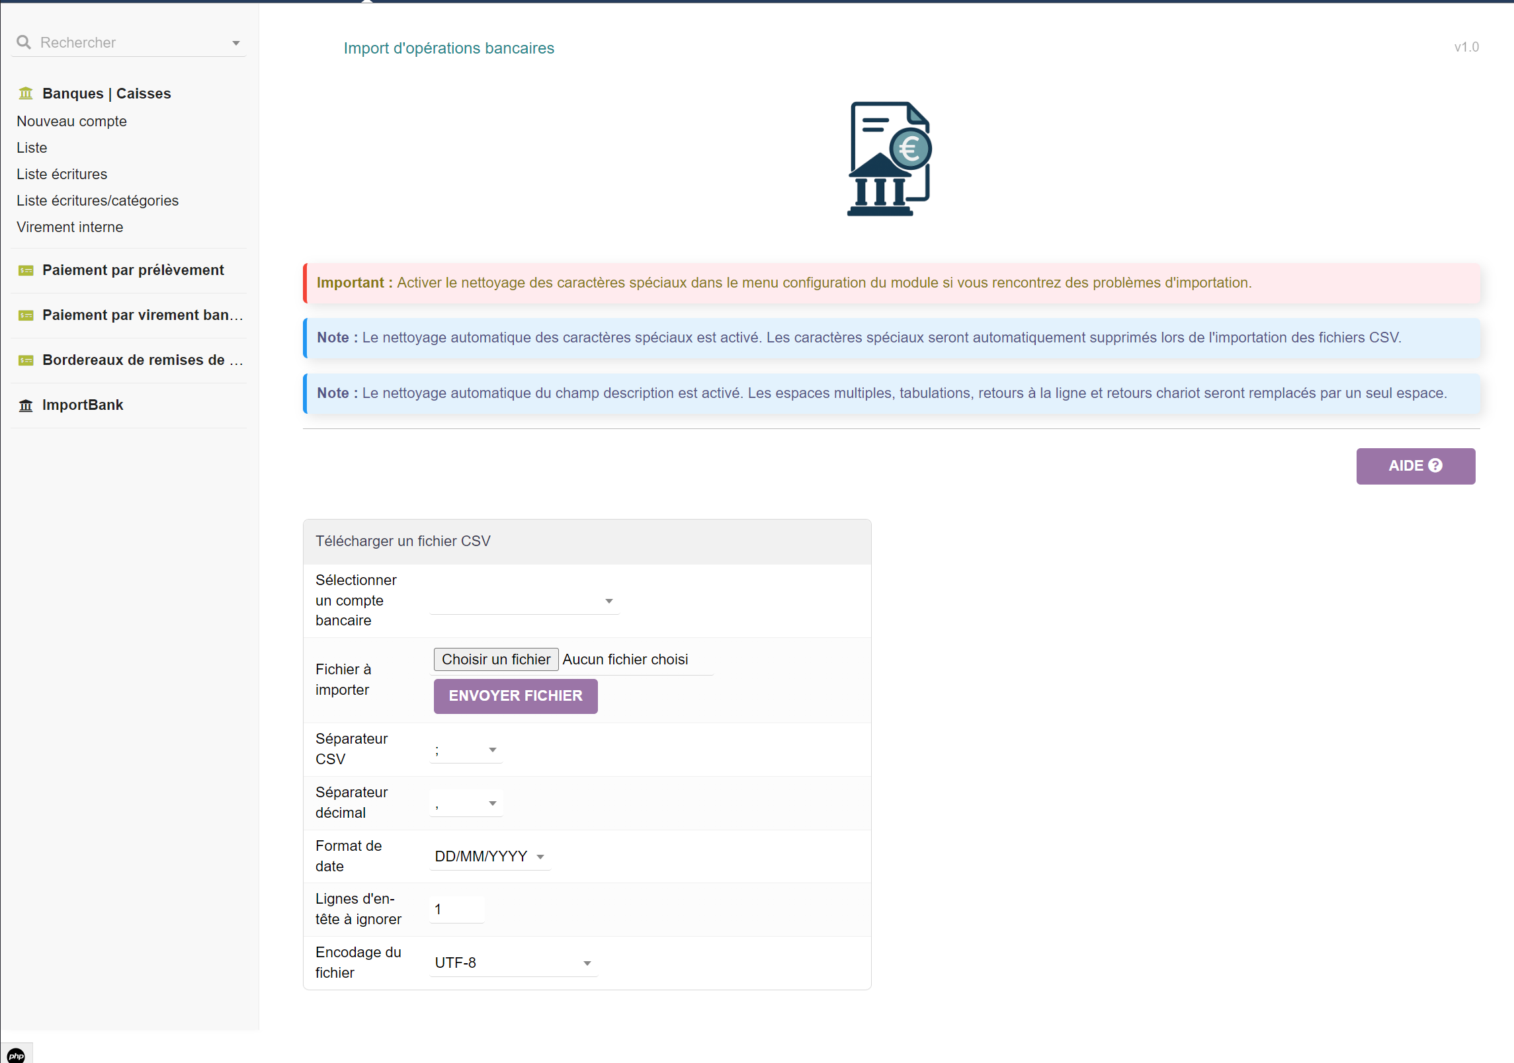Click the Paiement par virement bancaire icon
This screenshot has height=1063, width=1514.
coord(26,315)
